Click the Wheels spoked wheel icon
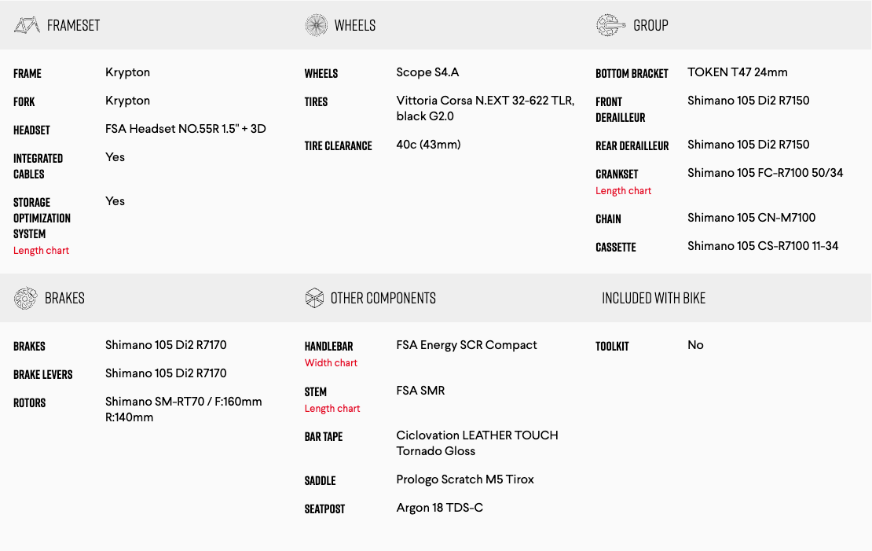Viewport: 872px width, 551px height. [316, 25]
